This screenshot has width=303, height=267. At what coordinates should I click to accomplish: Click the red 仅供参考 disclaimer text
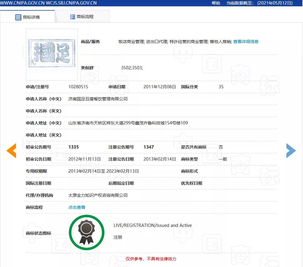coord(151,259)
